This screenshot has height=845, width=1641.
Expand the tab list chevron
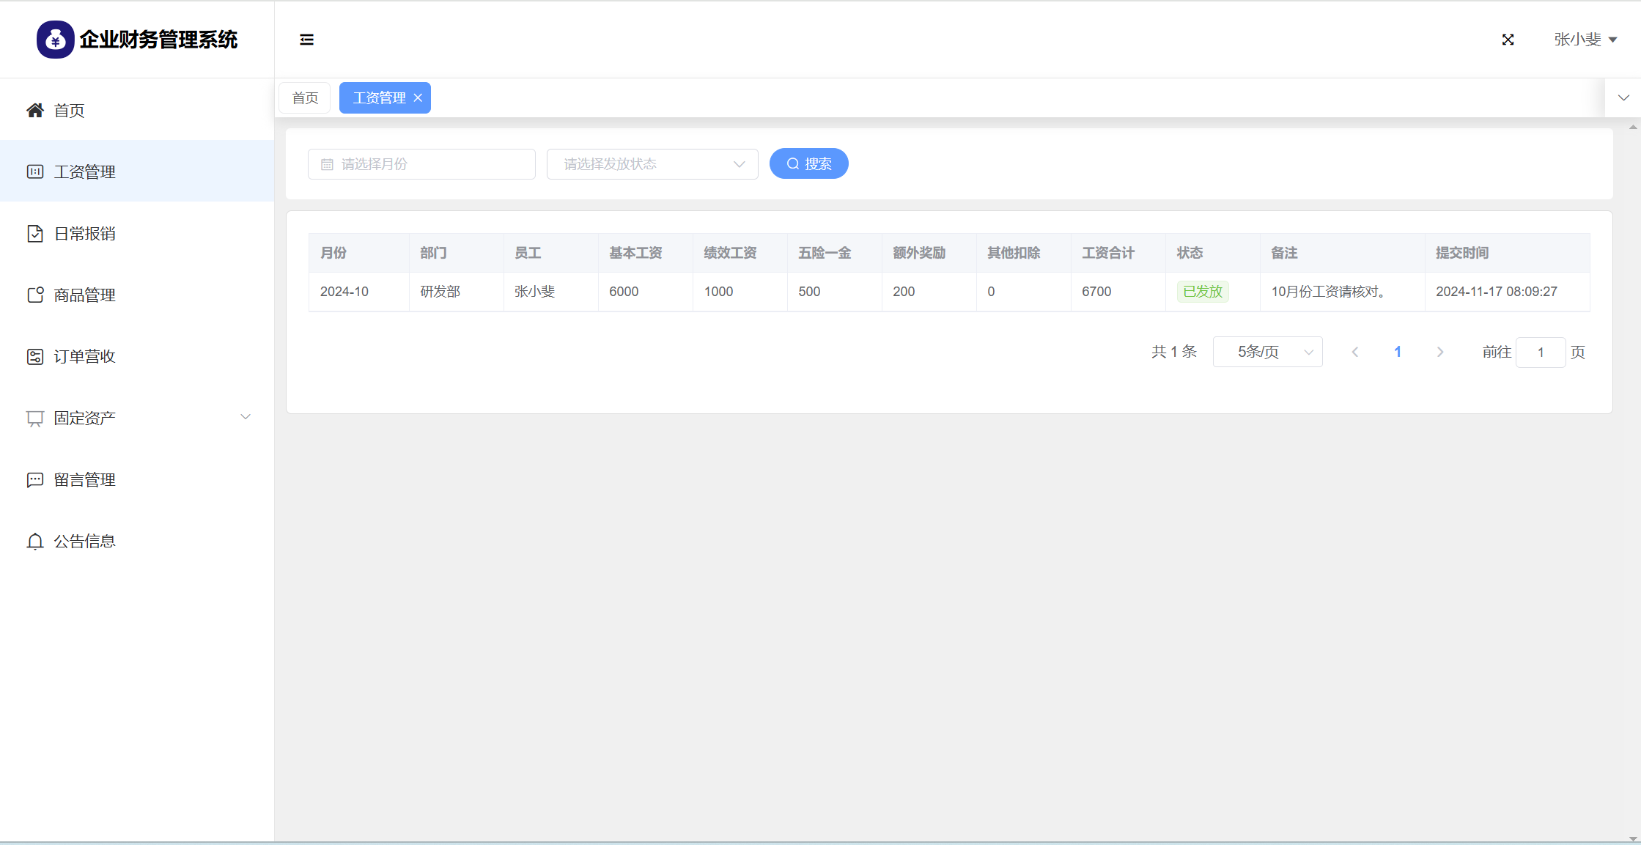1623,98
